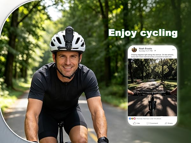
Task: Click the Share text label
Action: pos(170,123)
